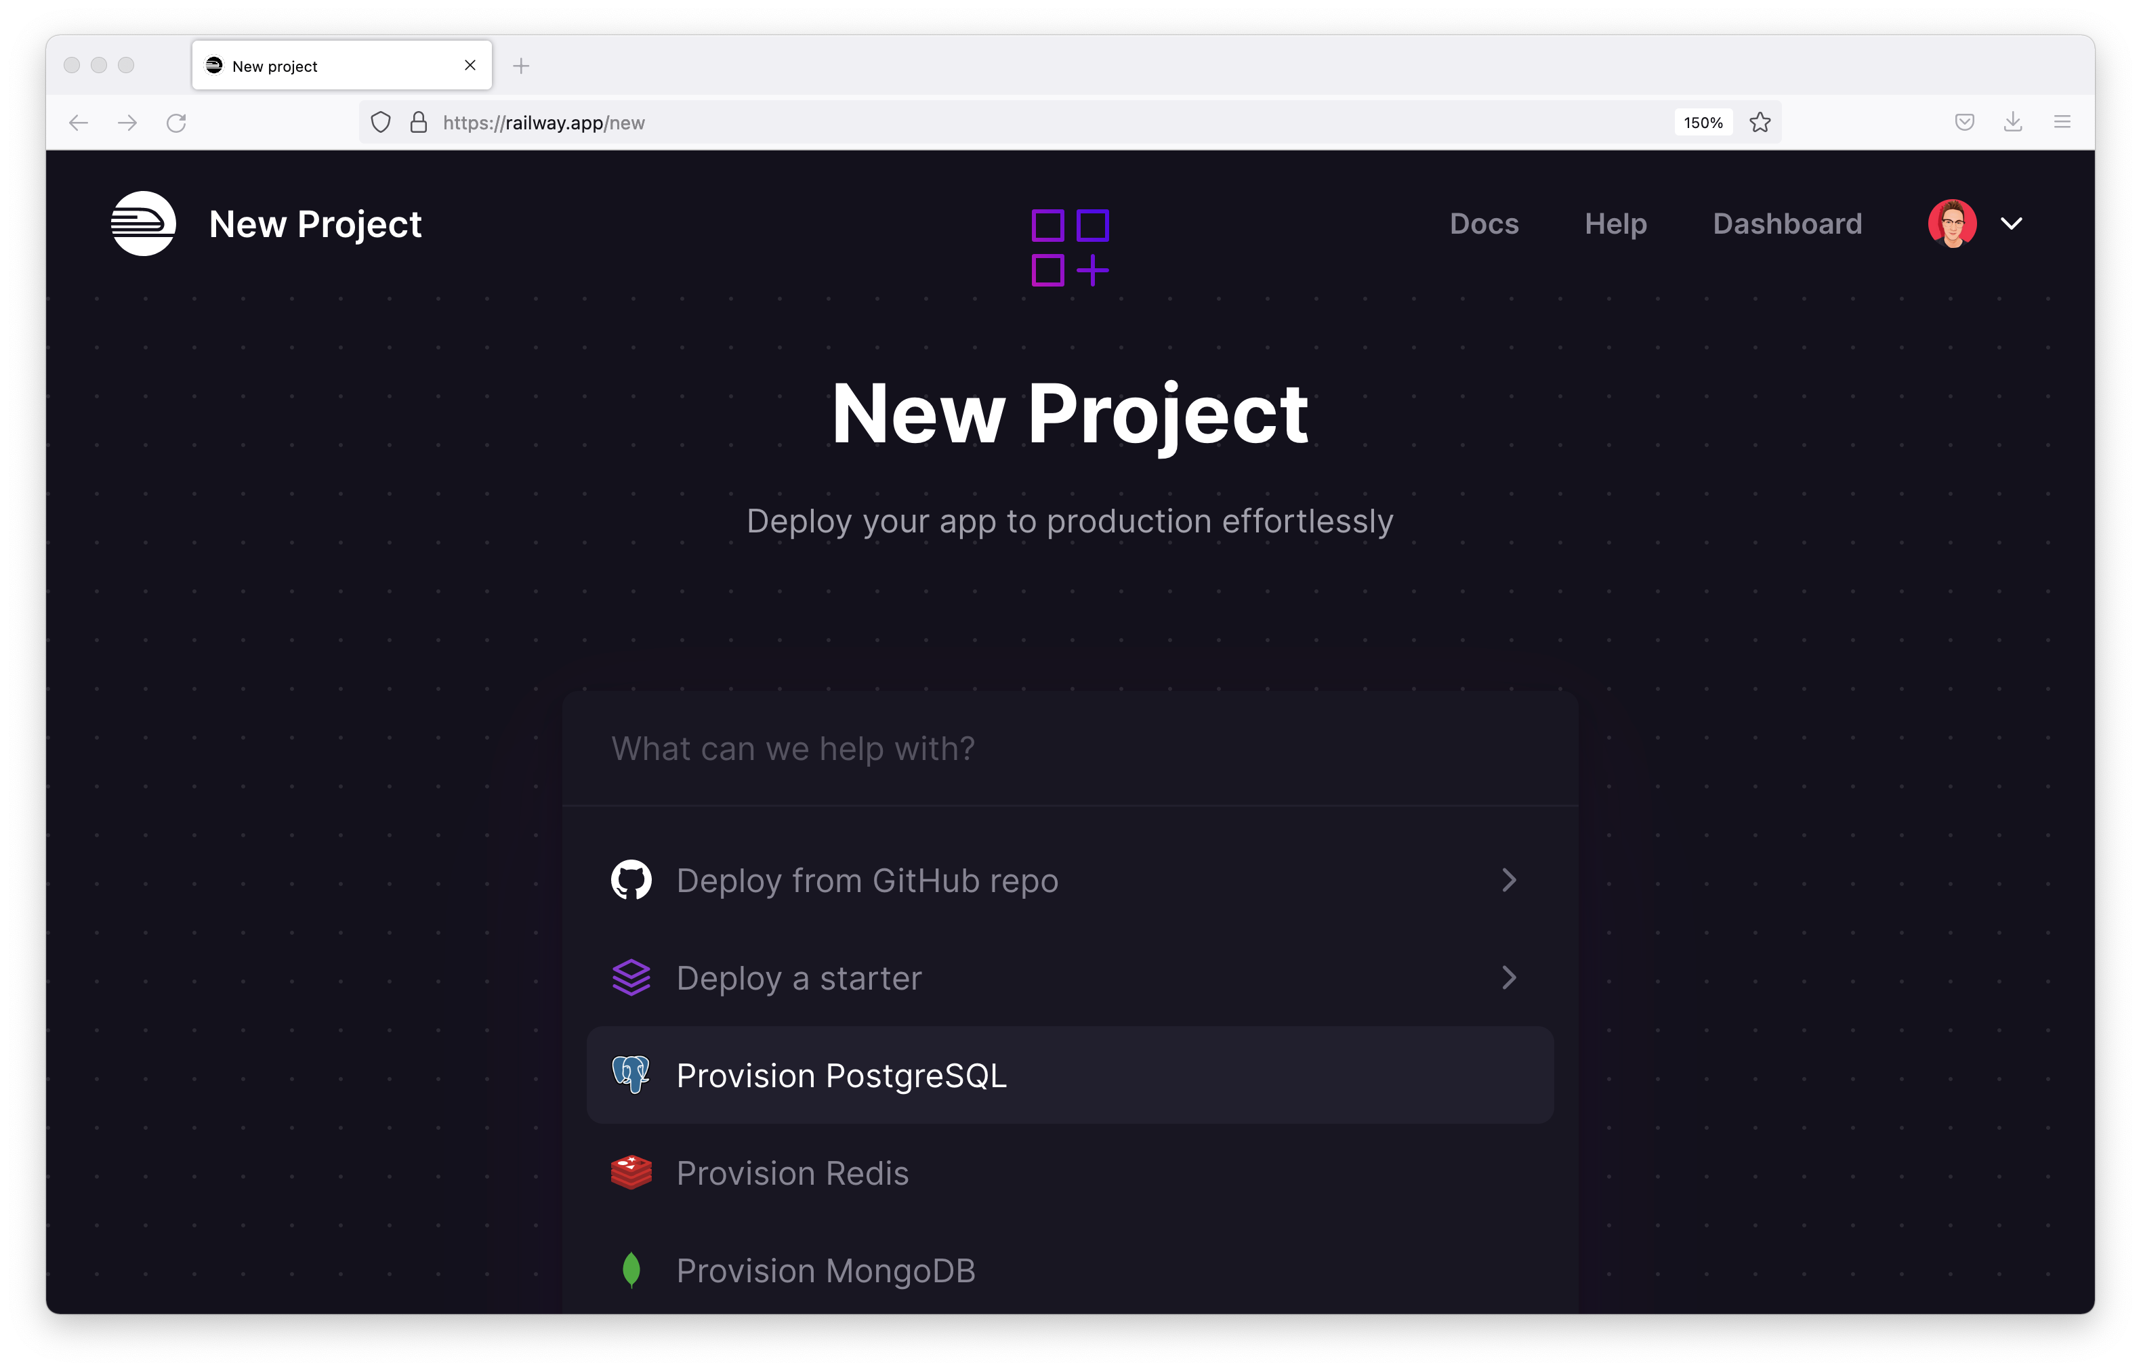Reload the page

176,123
